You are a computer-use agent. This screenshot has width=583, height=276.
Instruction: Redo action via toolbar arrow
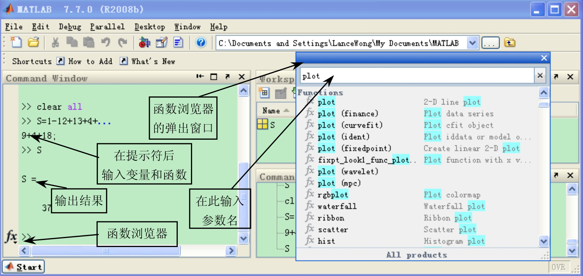pos(122,43)
